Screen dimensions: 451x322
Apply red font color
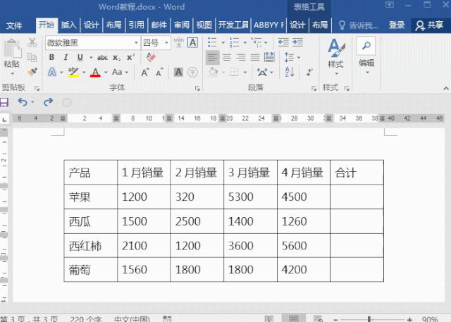pos(95,72)
